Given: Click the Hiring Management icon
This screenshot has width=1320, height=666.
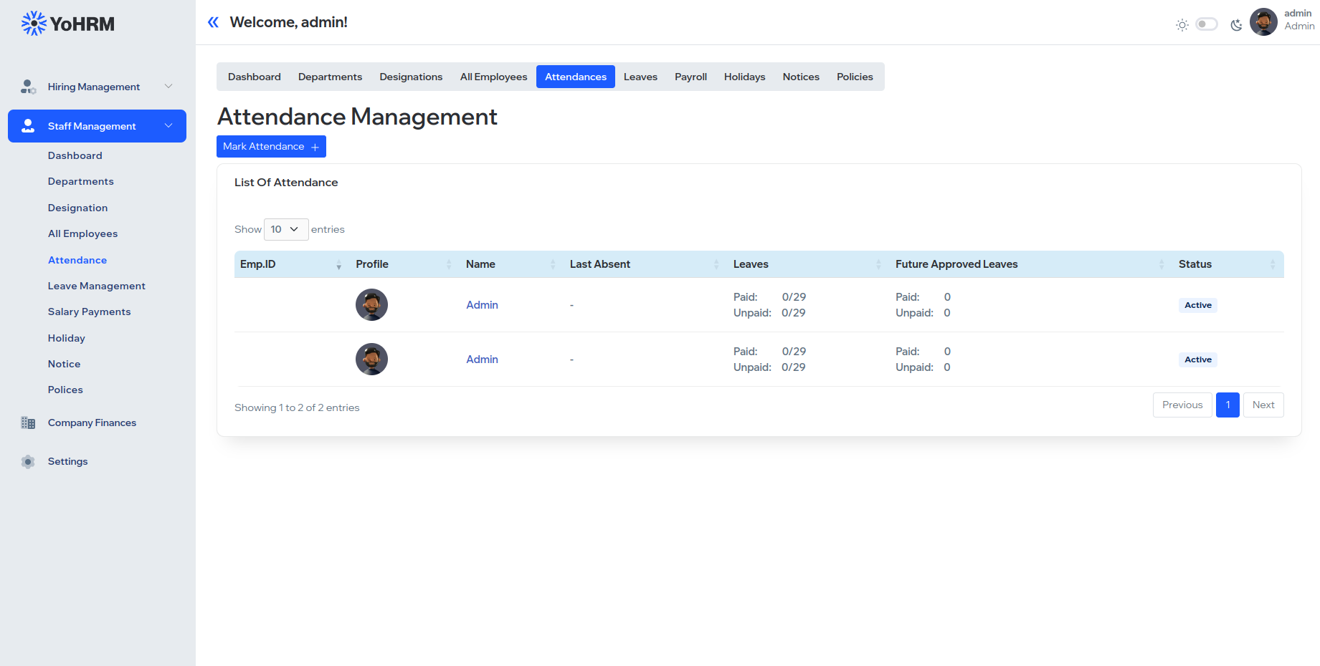Looking at the screenshot, I should tap(28, 87).
